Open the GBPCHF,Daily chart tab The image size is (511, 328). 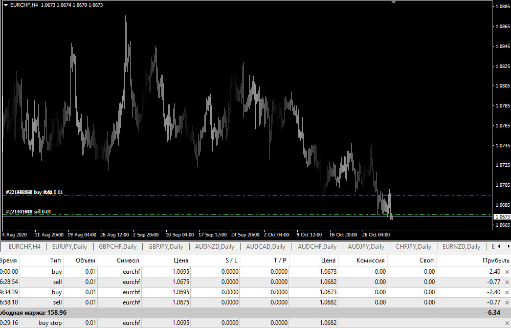tap(117, 247)
